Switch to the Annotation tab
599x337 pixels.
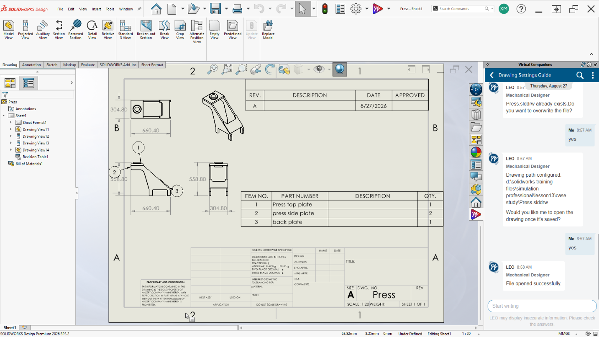coord(31,65)
